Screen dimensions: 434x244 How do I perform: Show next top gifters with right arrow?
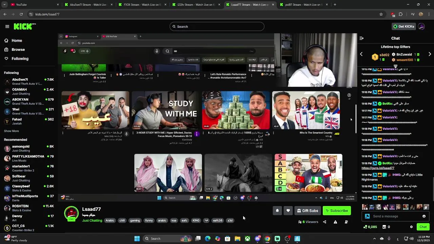point(430,54)
